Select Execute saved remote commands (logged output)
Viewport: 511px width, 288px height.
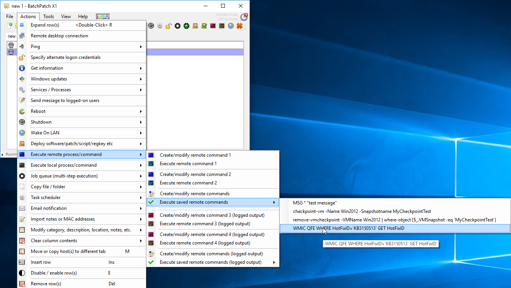tap(210, 262)
